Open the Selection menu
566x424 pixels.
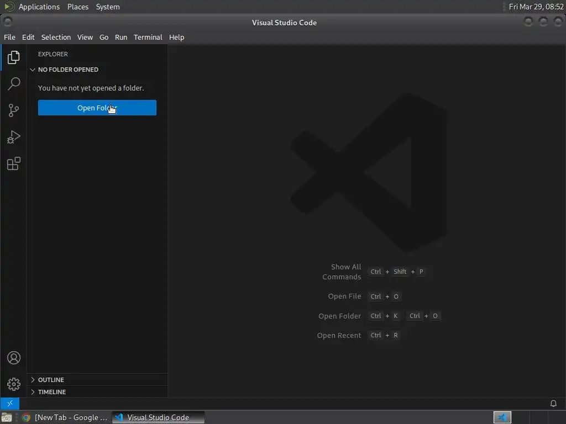(56, 37)
